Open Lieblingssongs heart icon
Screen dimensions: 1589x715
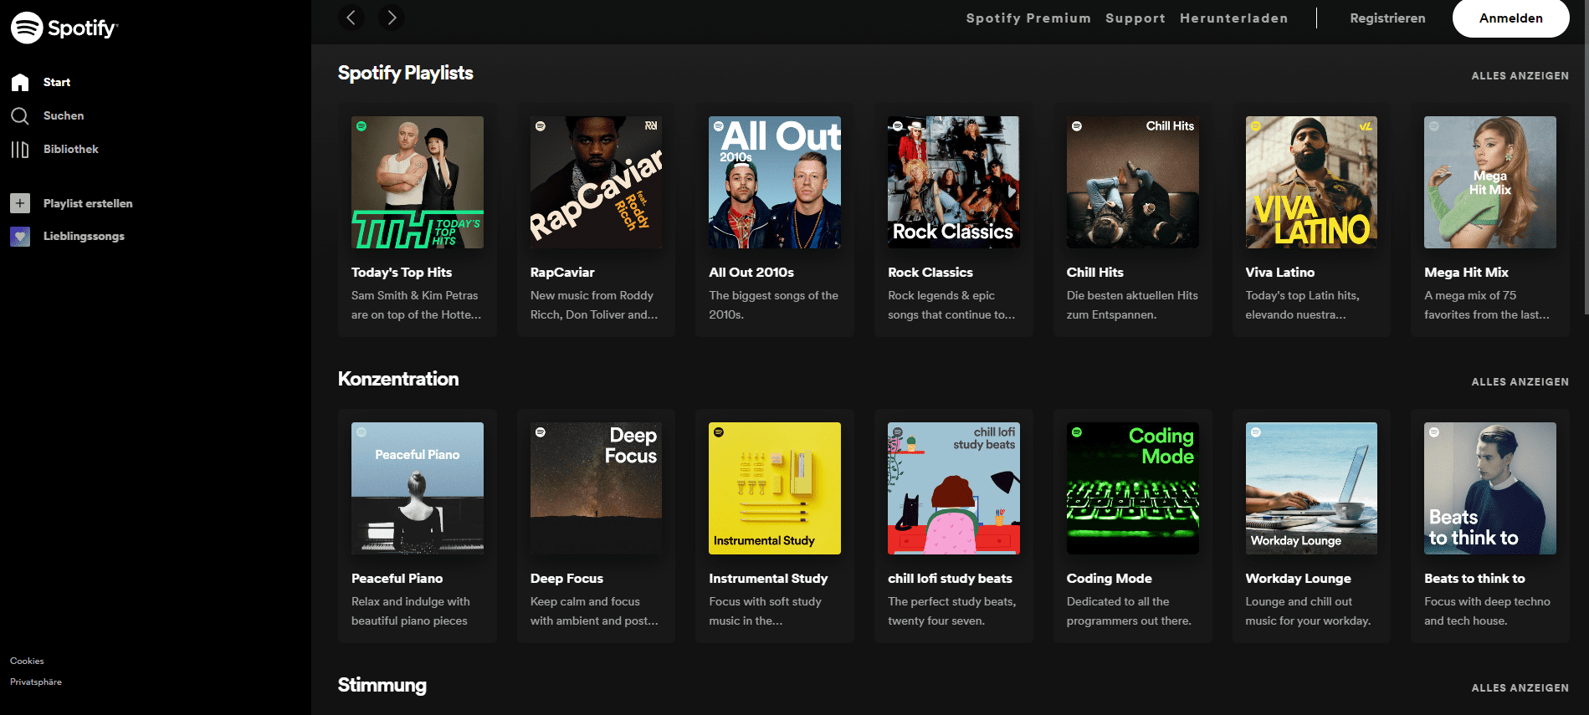tap(20, 236)
